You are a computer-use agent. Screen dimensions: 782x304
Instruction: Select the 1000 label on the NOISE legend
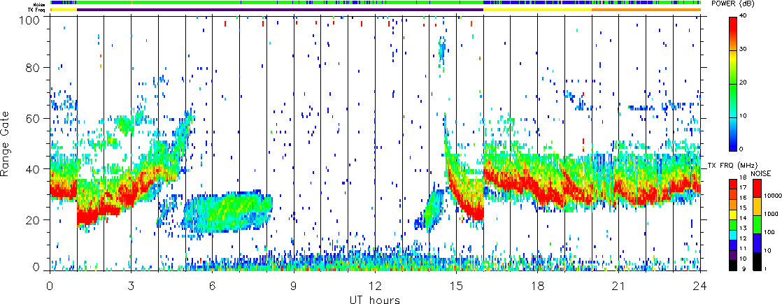point(771,214)
